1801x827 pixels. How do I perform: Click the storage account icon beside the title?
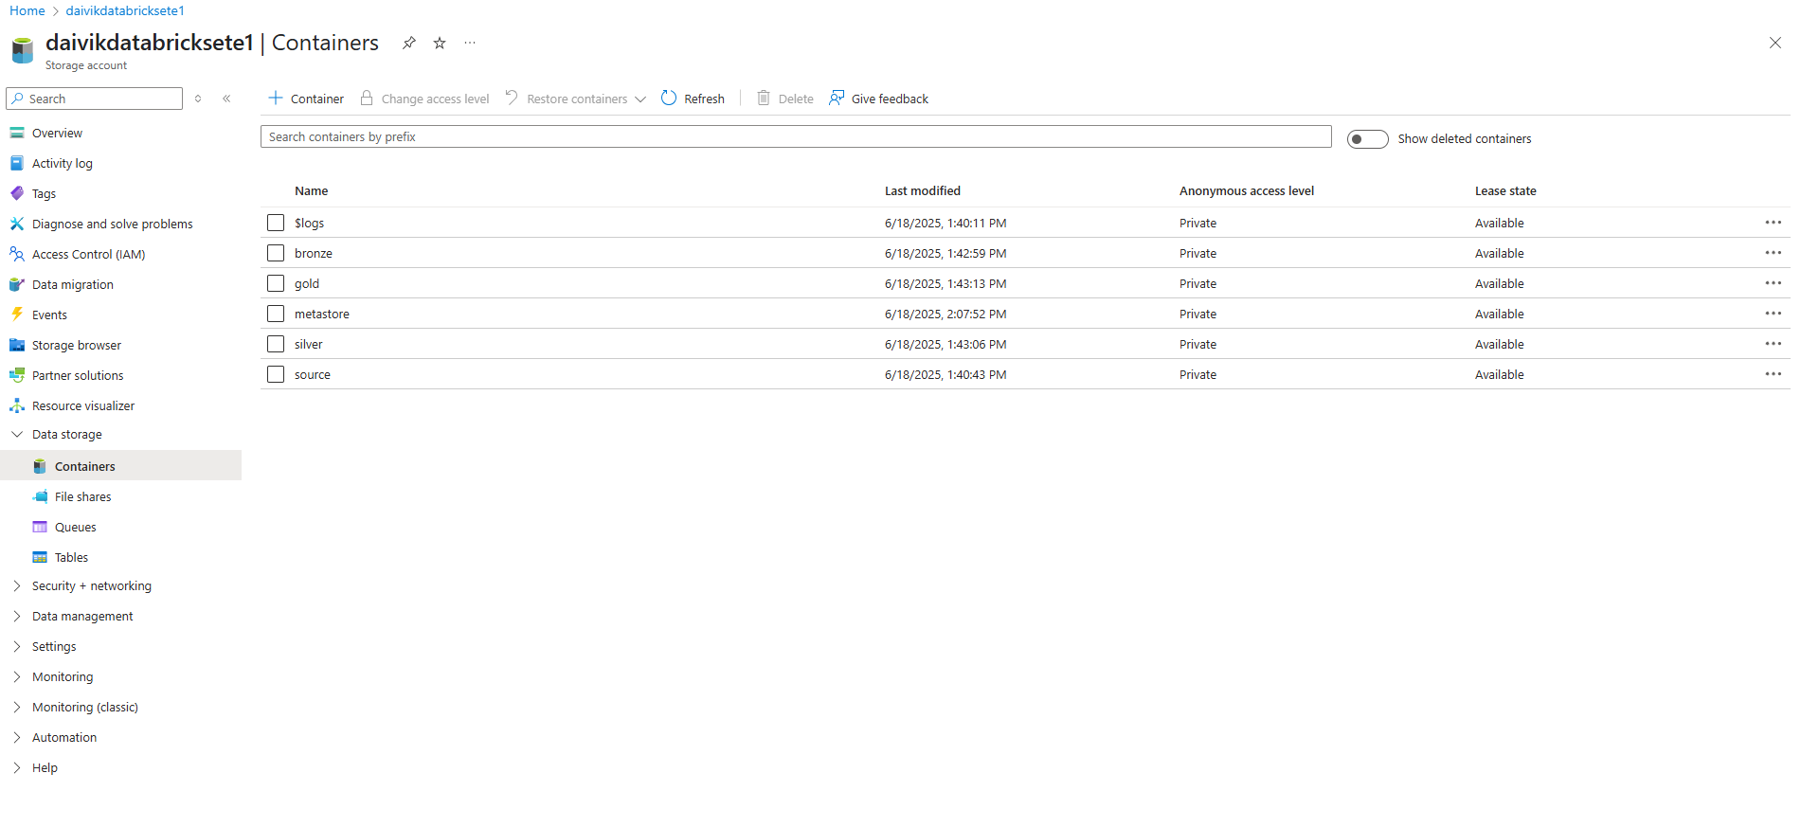pyautogui.click(x=23, y=49)
